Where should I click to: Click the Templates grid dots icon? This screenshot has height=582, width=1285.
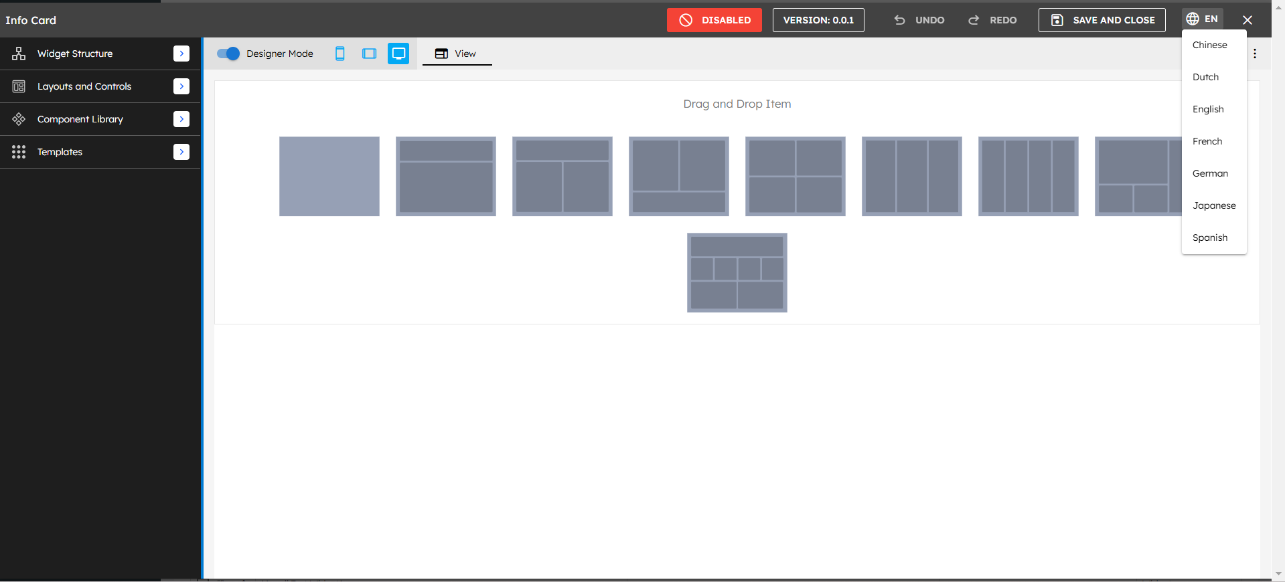19,152
